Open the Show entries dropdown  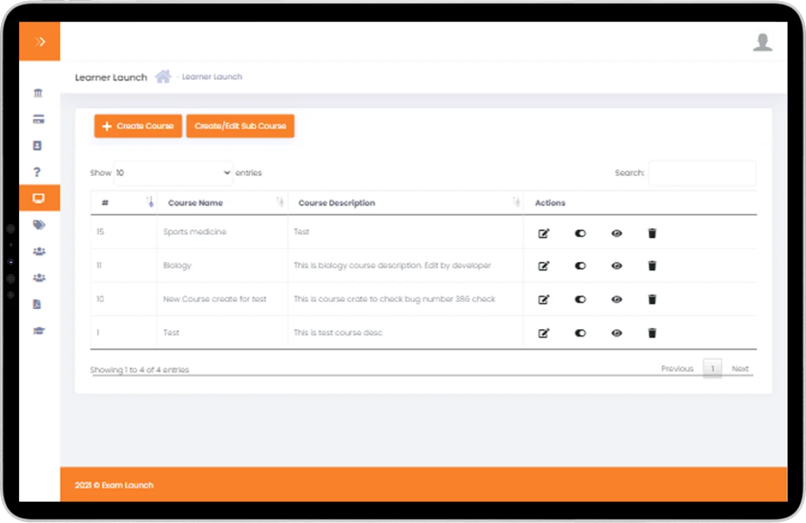(x=173, y=173)
